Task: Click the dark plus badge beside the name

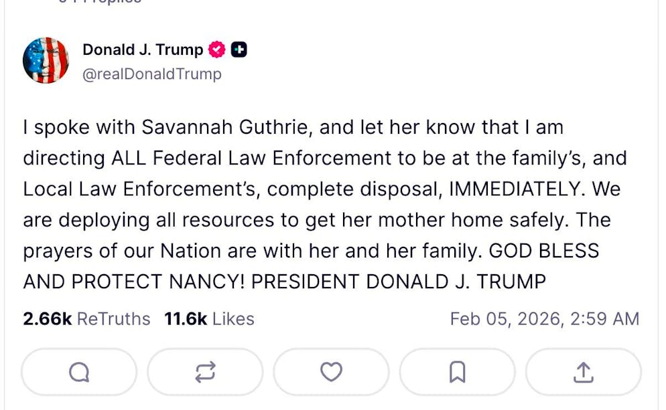Action: click(x=239, y=49)
